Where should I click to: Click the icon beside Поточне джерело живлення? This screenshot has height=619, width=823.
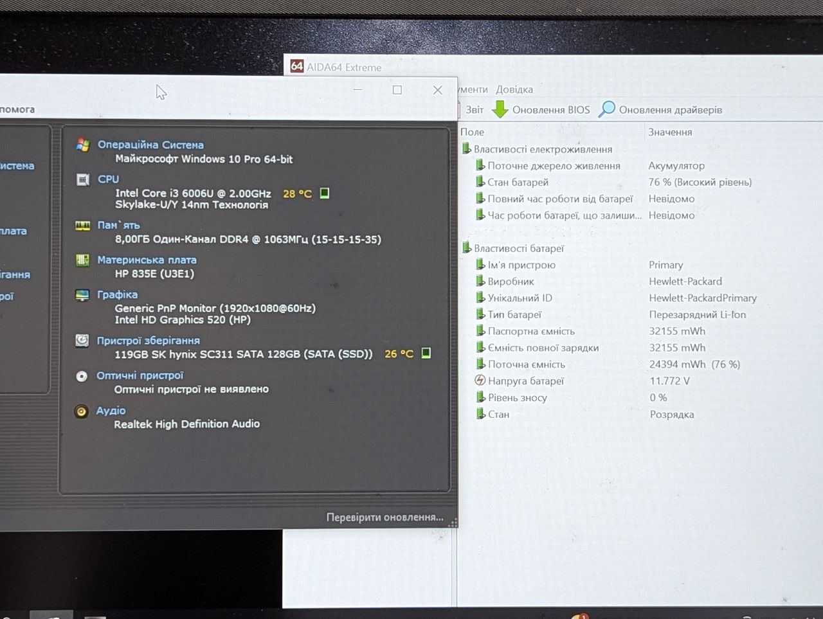pyautogui.click(x=480, y=165)
